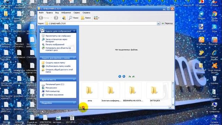The height and width of the screenshot is (125, 222).
Task: Open Мои рисунки in Other places
Action: coord(51,88)
